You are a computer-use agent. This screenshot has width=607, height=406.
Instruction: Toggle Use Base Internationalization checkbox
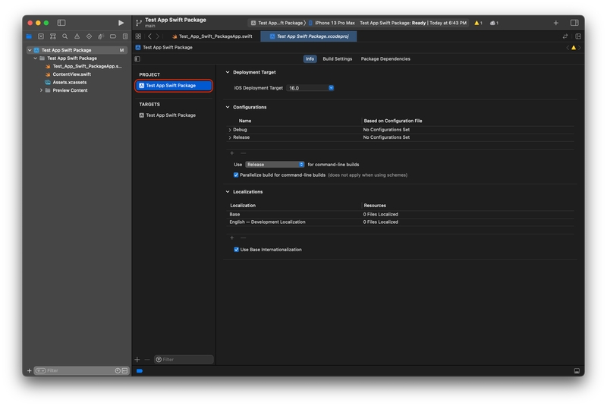[236, 250]
